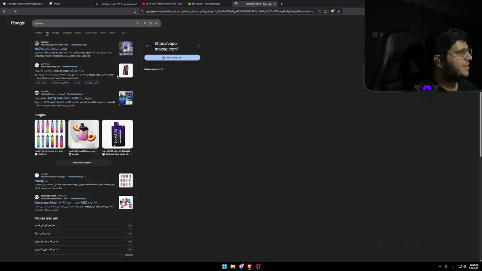The height and width of the screenshot is (271, 482).
Task: Open the More search filters dropdown
Action: (x=112, y=33)
